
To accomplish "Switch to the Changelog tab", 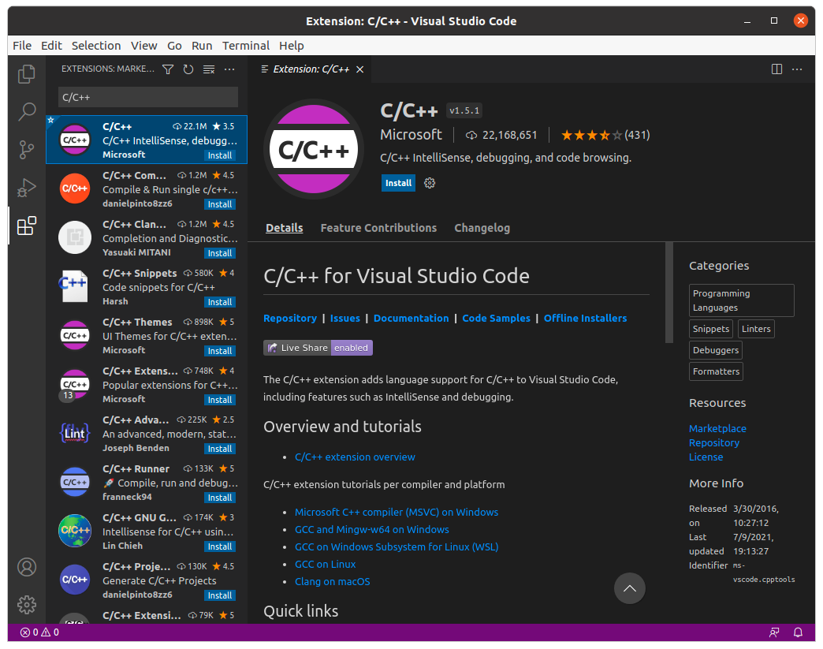I will [x=482, y=228].
